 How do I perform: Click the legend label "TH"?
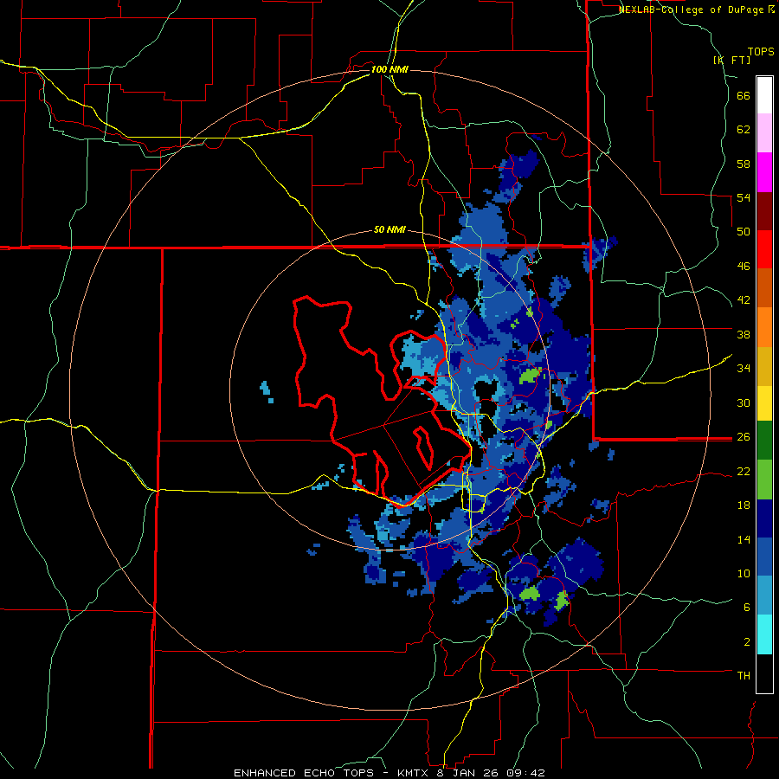pos(744,676)
